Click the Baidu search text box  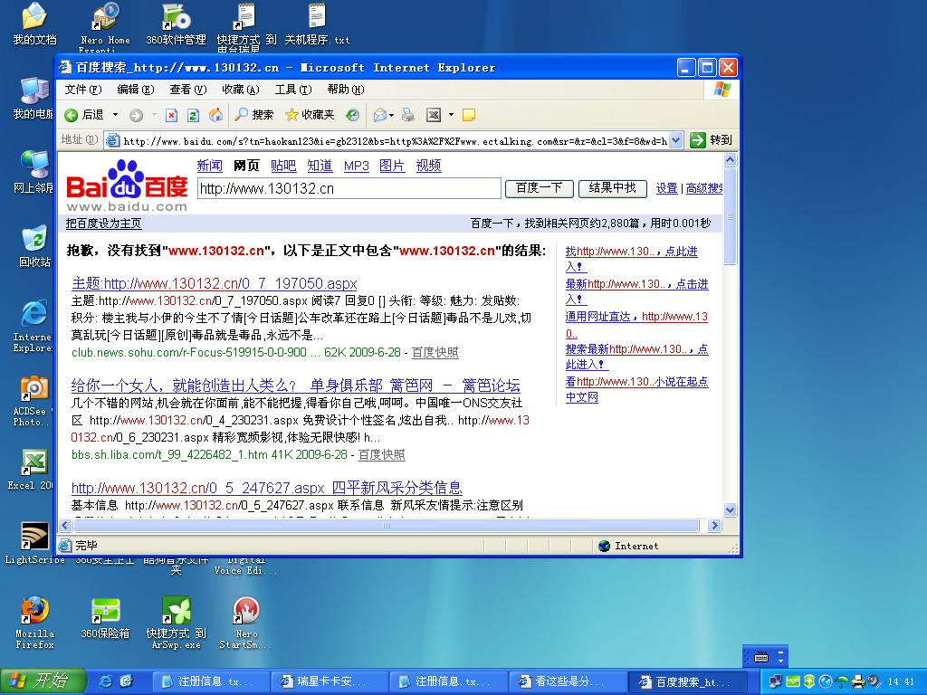349,188
